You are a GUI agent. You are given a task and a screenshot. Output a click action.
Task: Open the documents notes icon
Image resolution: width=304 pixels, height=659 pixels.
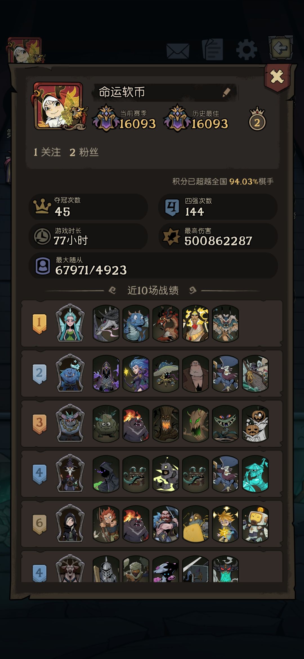tap(213, 50)
